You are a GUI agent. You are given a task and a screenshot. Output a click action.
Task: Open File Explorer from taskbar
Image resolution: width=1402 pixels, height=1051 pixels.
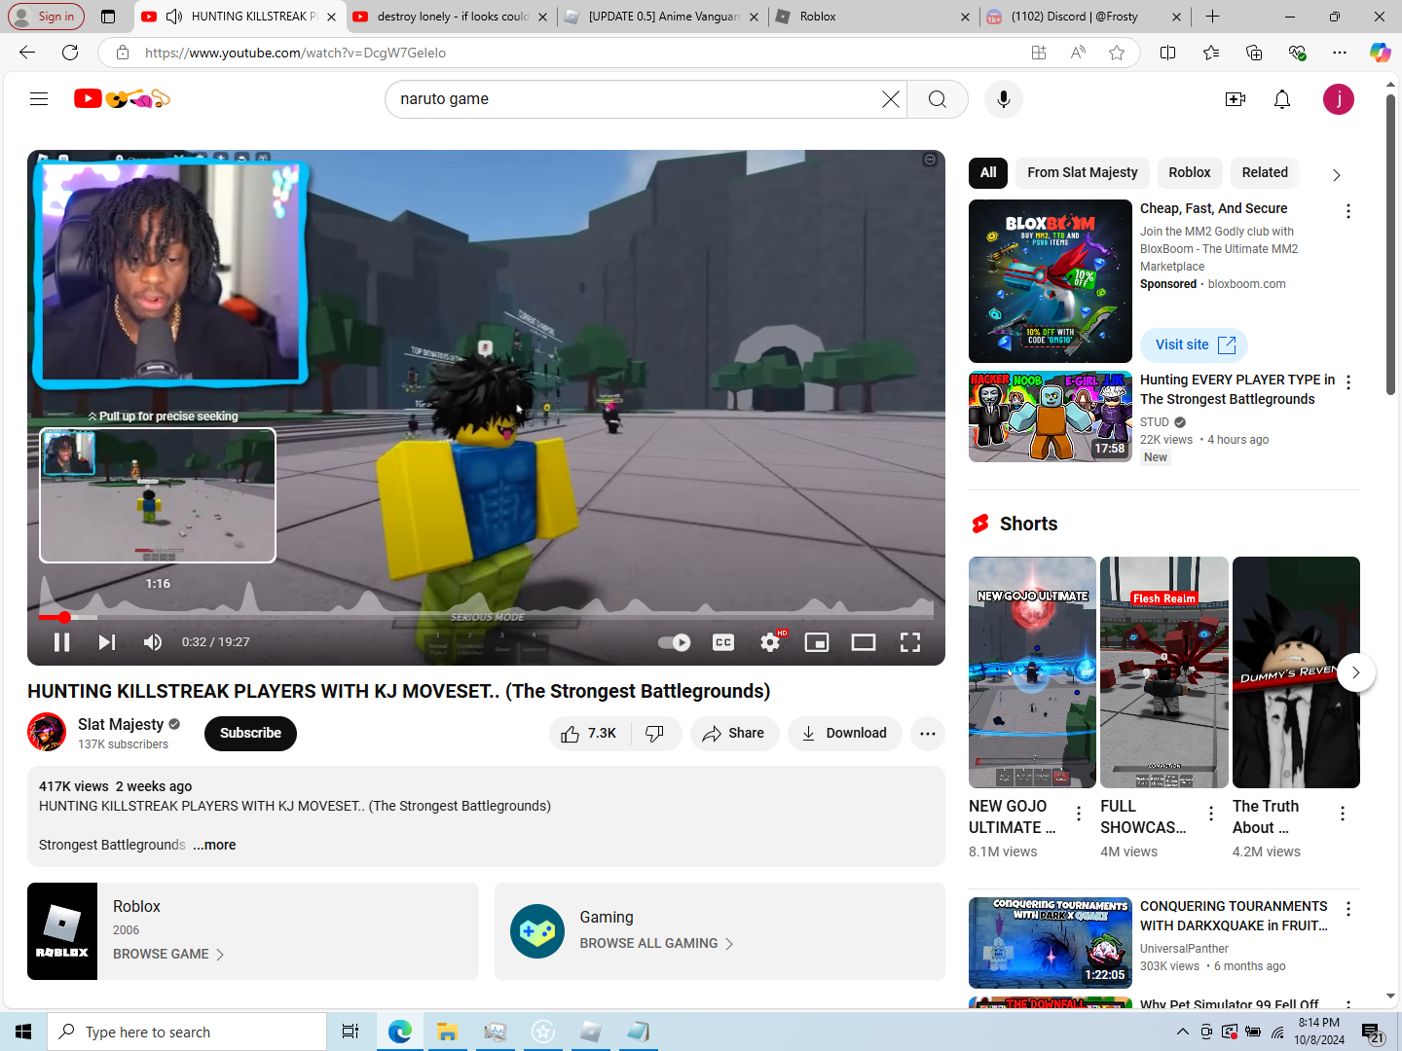point(447,1032)
